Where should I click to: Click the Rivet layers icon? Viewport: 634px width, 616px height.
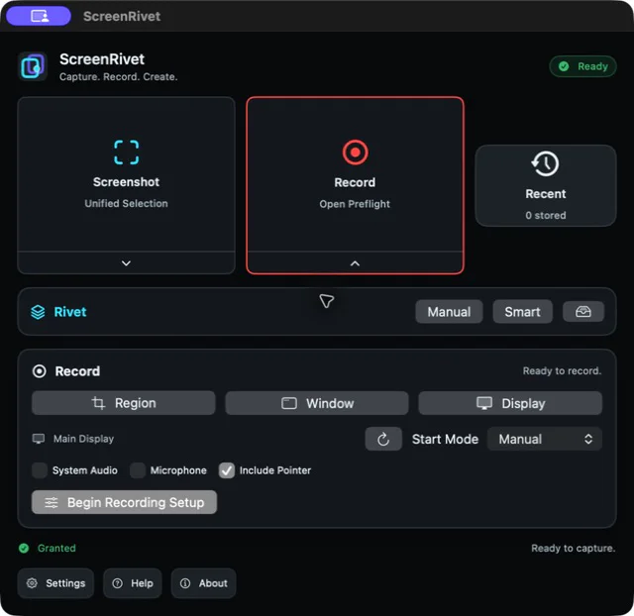coord(38,312)
